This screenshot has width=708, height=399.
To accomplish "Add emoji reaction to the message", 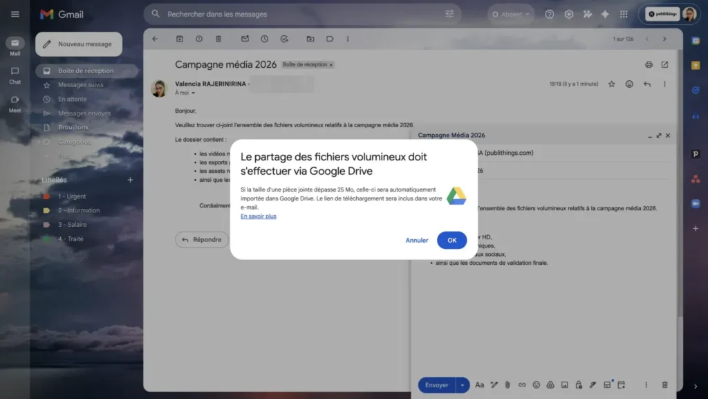I will pos(629,84).
